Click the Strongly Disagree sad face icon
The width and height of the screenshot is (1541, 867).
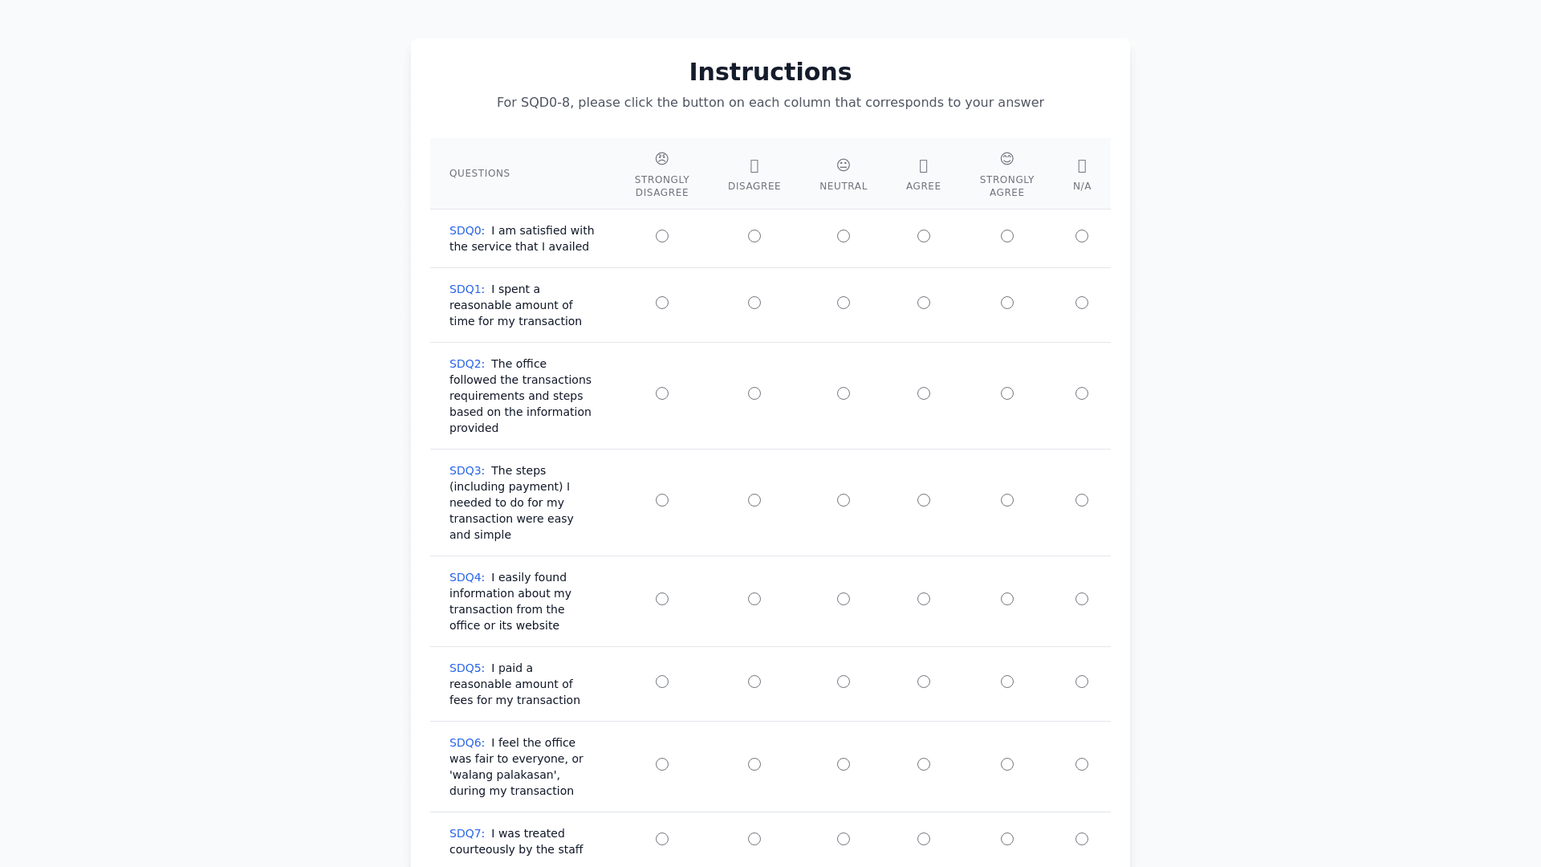[662, 159]
